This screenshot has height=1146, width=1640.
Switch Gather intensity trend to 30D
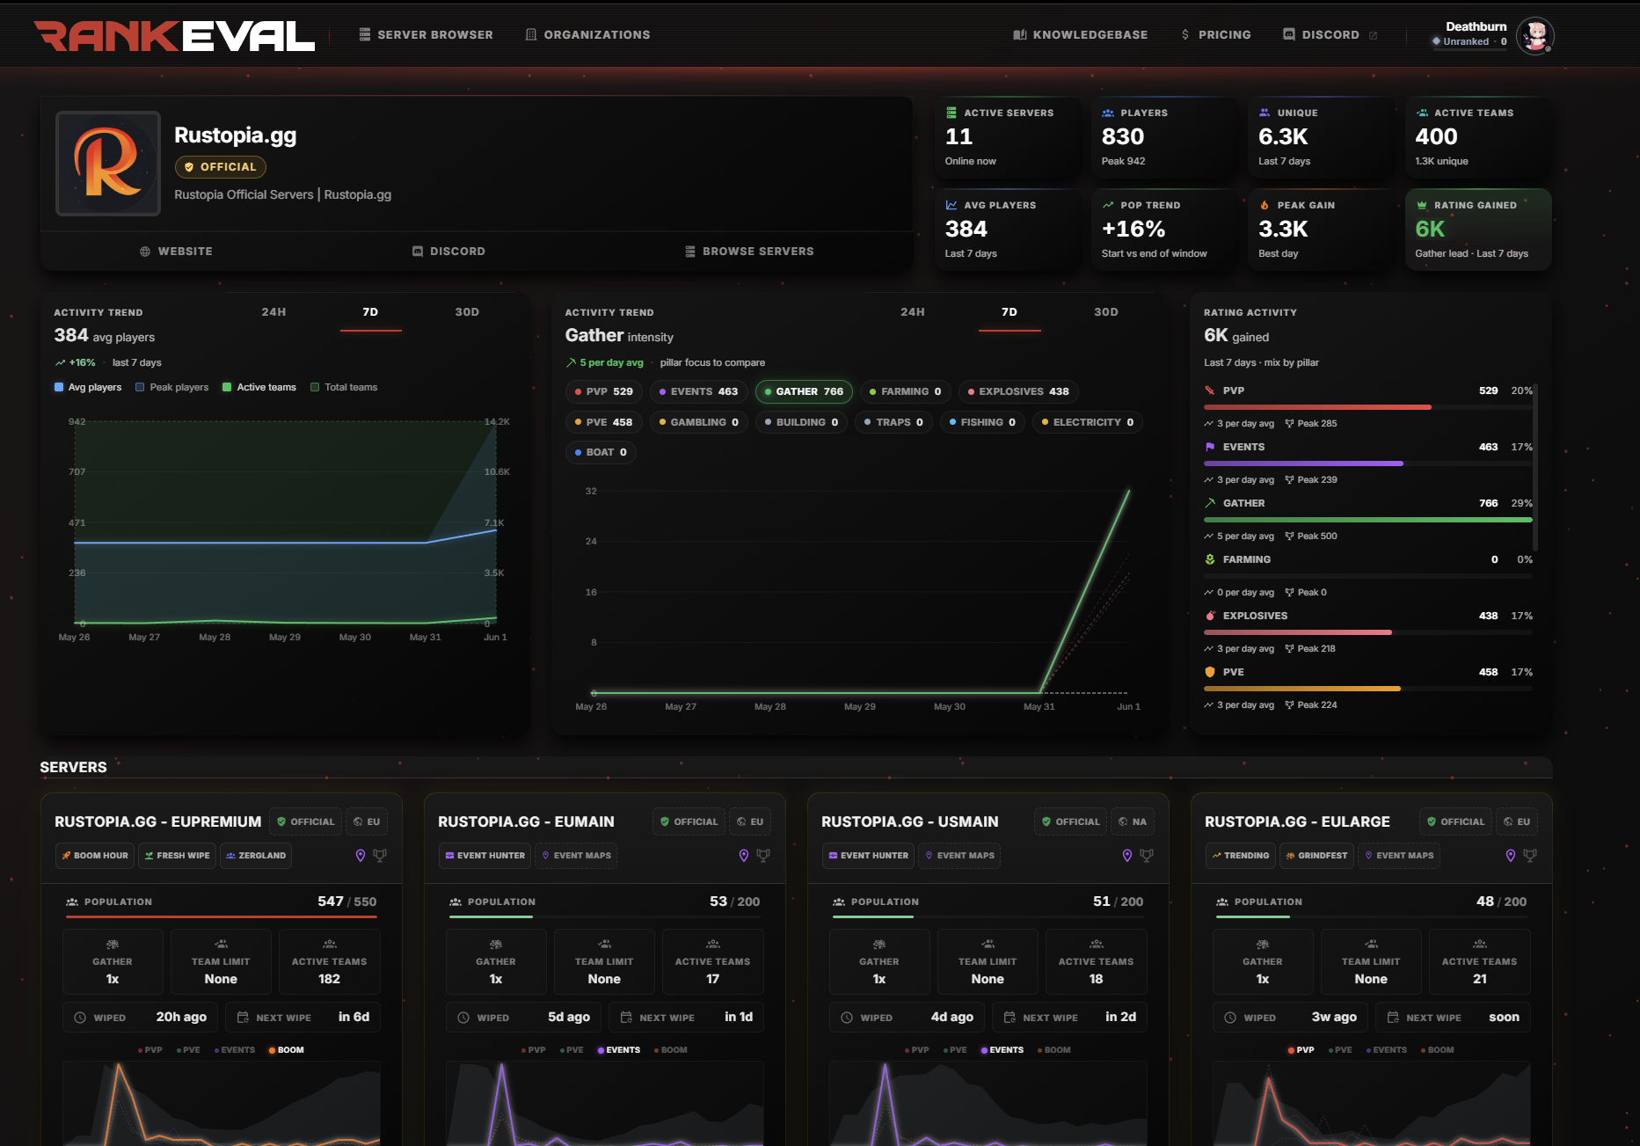point(1106,312)
